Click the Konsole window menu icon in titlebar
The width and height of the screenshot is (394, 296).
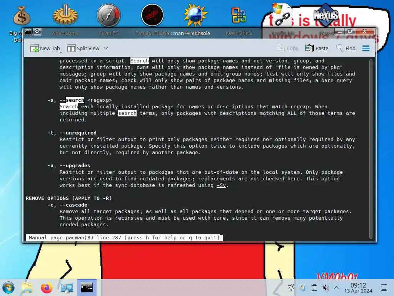coord(28,32)
